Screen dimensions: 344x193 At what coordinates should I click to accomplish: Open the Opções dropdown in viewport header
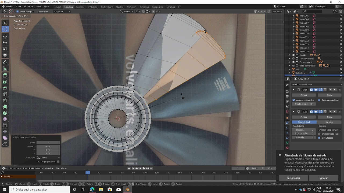coord(277,12)
